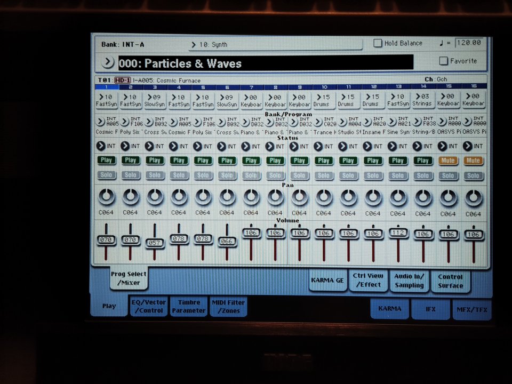
Task: Open the Ctrl View/Effect tab
Action: 368,280
